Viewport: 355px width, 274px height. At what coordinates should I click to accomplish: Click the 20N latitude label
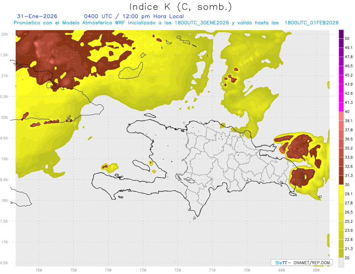click(5, 117)
